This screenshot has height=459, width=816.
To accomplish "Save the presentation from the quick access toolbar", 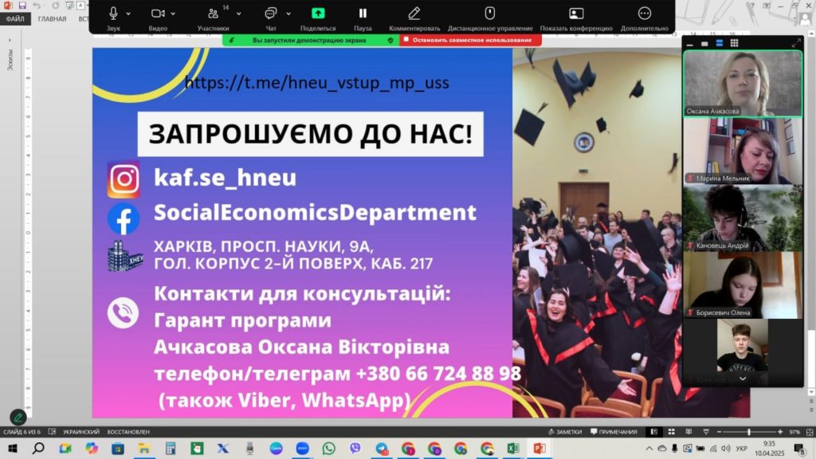I will pos(22,6).
